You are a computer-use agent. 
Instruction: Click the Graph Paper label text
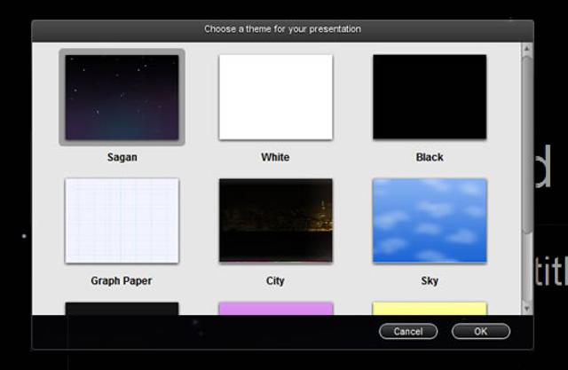pyautogui.click(x=122, y=280)
